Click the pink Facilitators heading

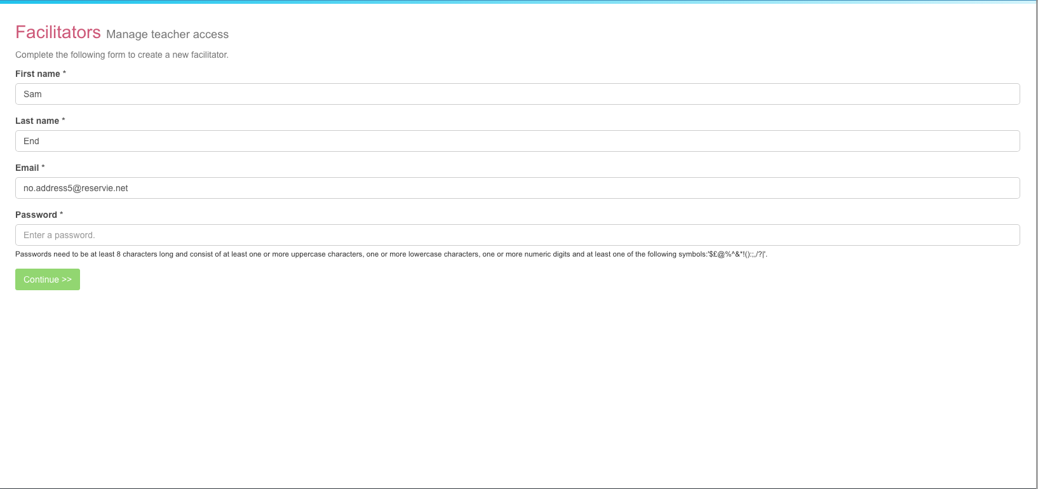(x=58, y=32)
